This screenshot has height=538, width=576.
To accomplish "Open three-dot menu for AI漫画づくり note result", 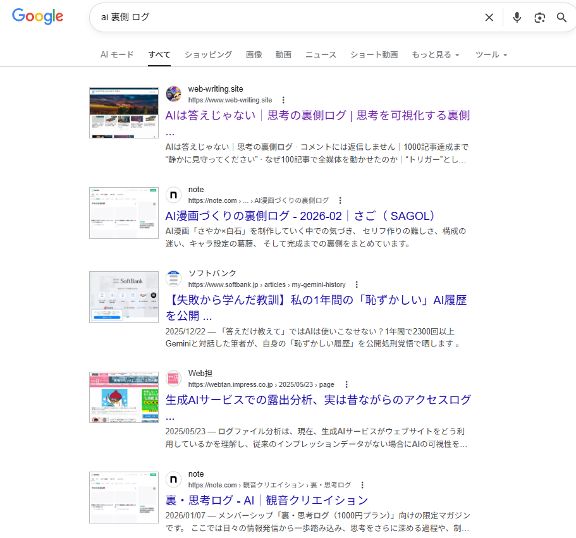I will (340, 200).
